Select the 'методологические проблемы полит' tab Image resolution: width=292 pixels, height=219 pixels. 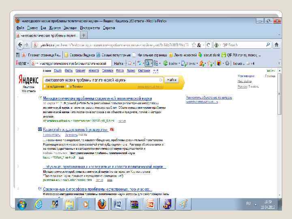[47, 35]
